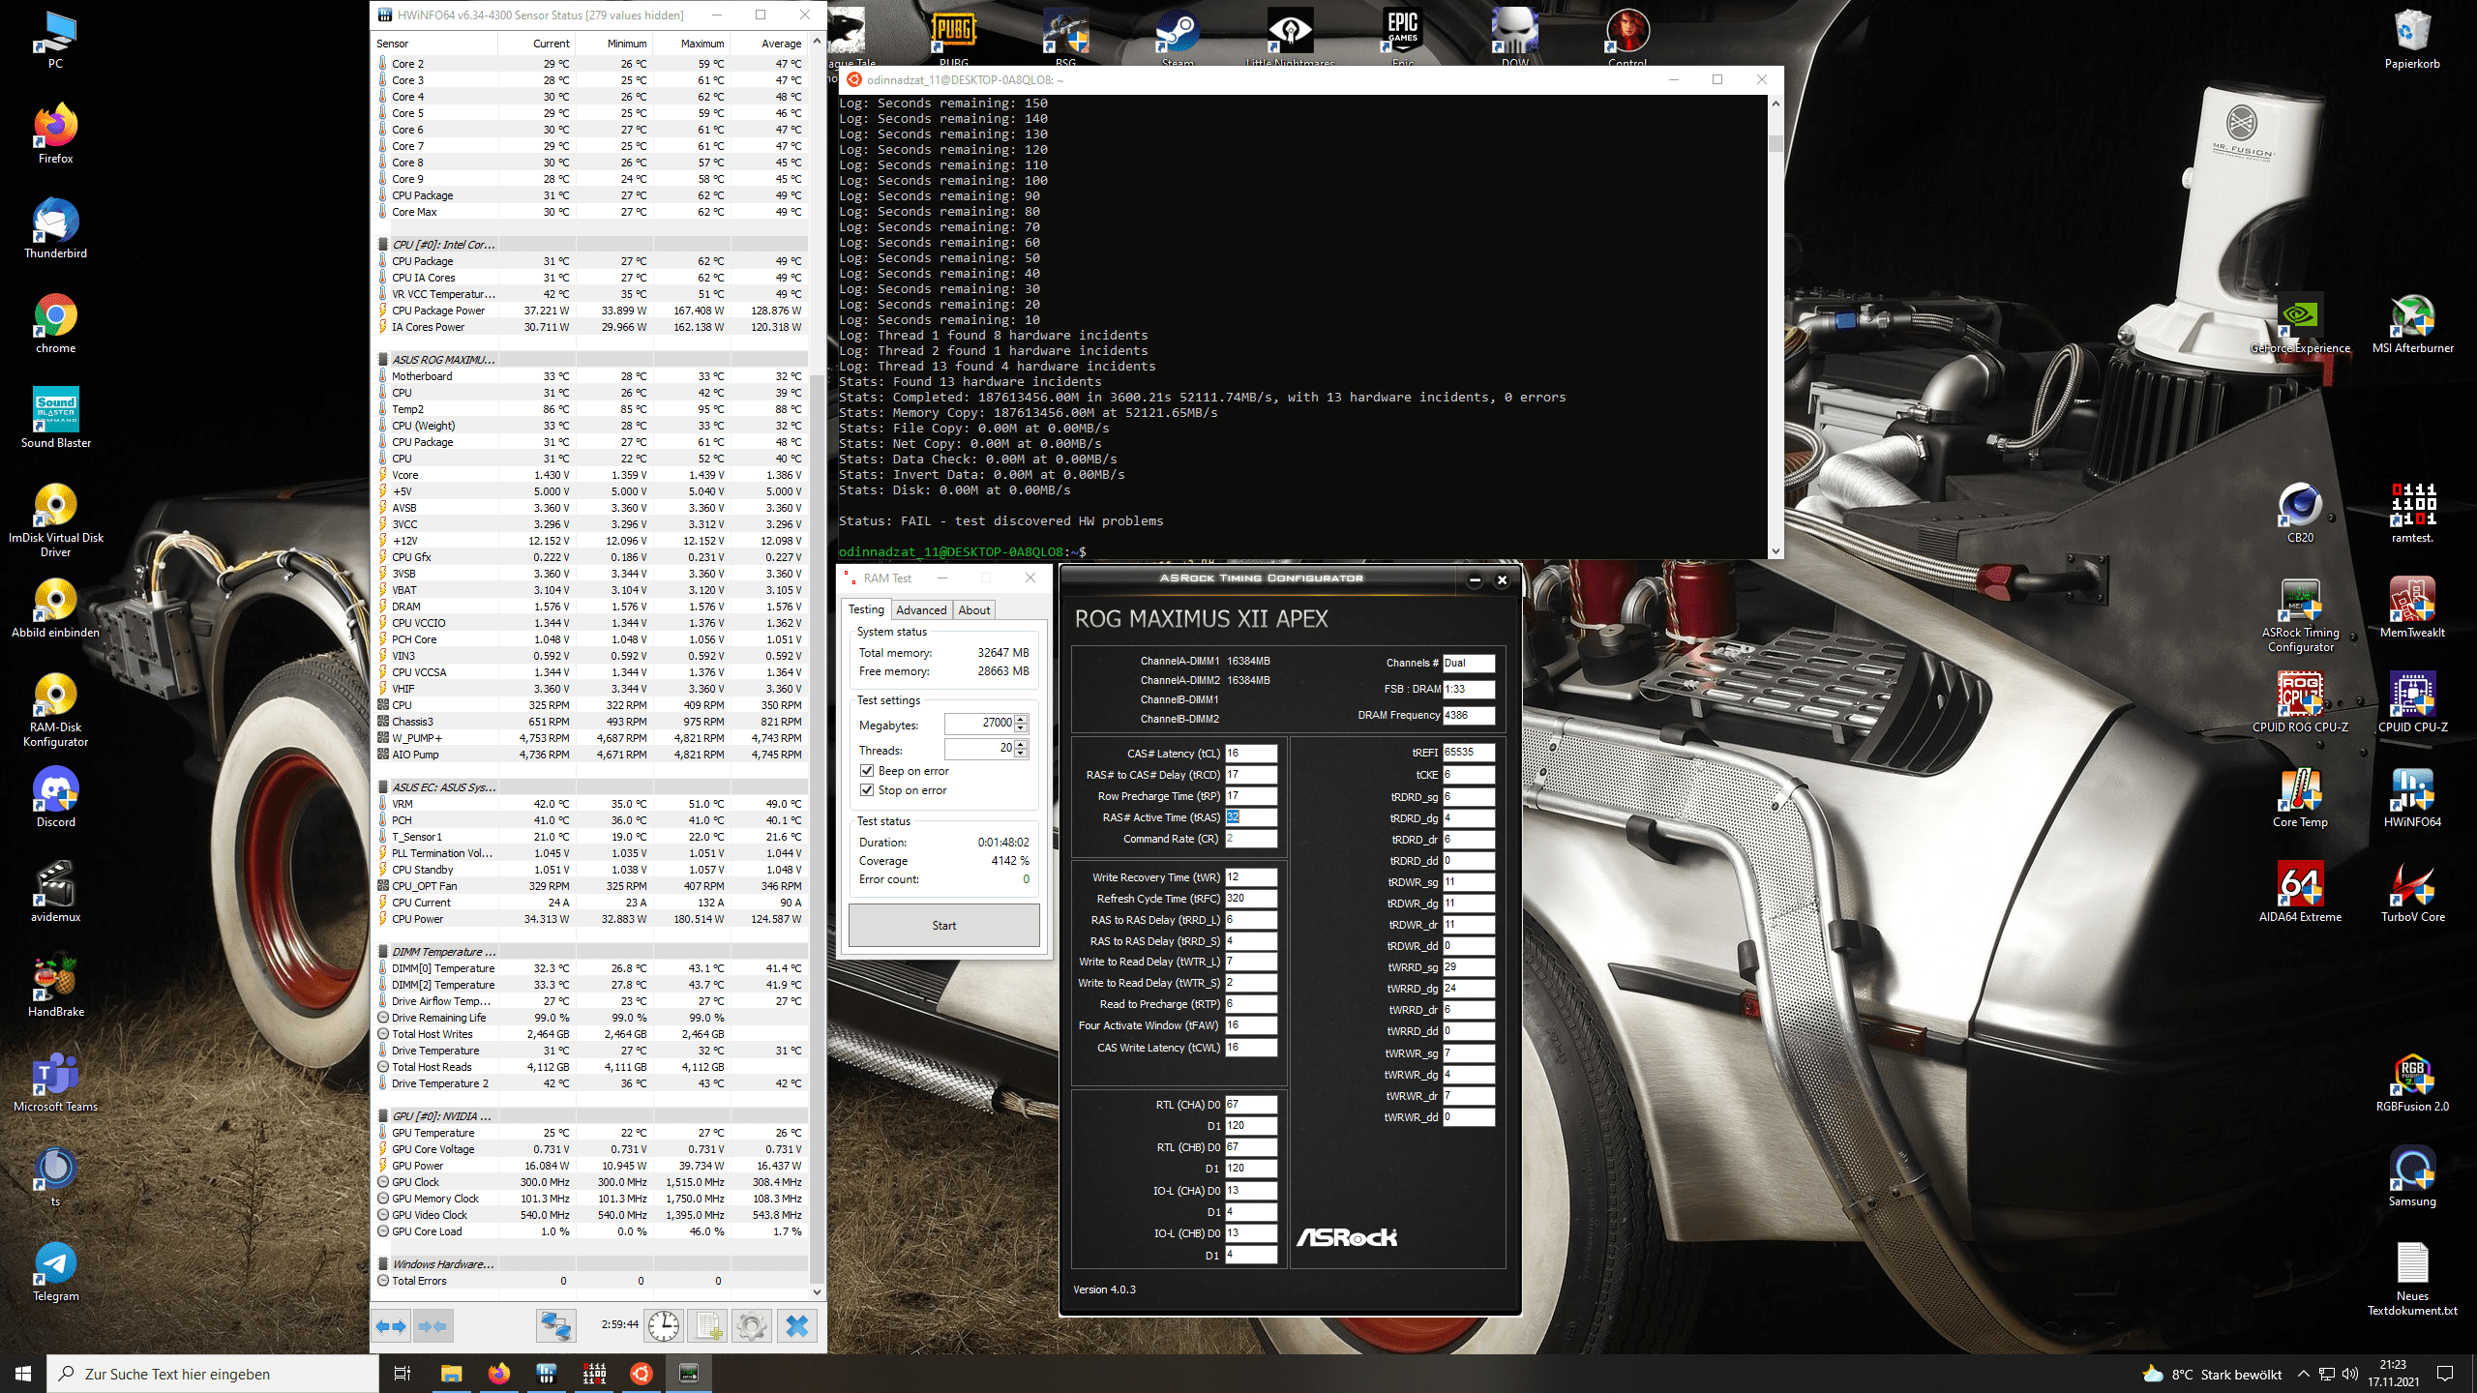Image resolution: width=2477 pixels, height=1393 pixels.
Task: Launch Core Temp from the desktop
Action: pyautogui.click(x=2300, y=797)
